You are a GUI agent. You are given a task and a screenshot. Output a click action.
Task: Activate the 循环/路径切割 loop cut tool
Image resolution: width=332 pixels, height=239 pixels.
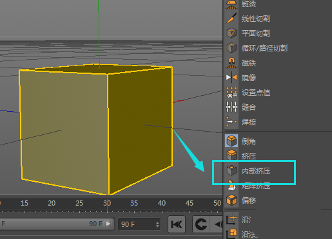click(257, 48)
